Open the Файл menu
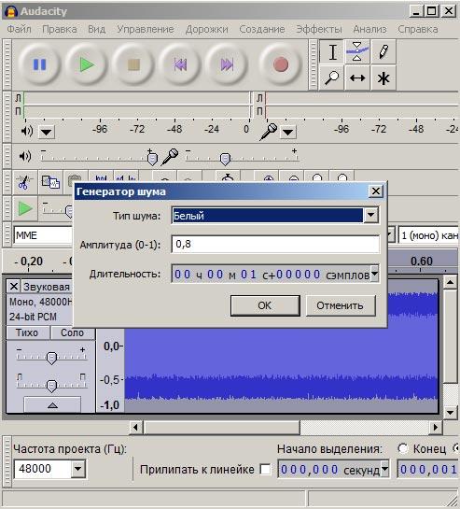460x509 pixels. point(20,29)
